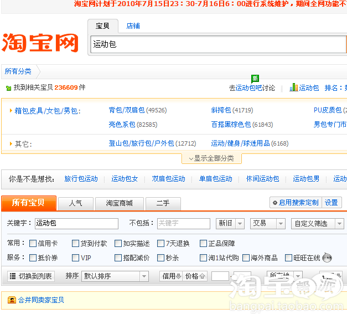
Task: Click the 箱包皮具/女包/男包 category link
Action: click(x=46, y=111)
